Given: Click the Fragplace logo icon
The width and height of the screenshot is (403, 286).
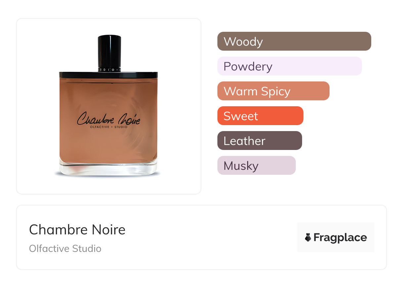Looking at the screenshot, I should pos(308,237).
